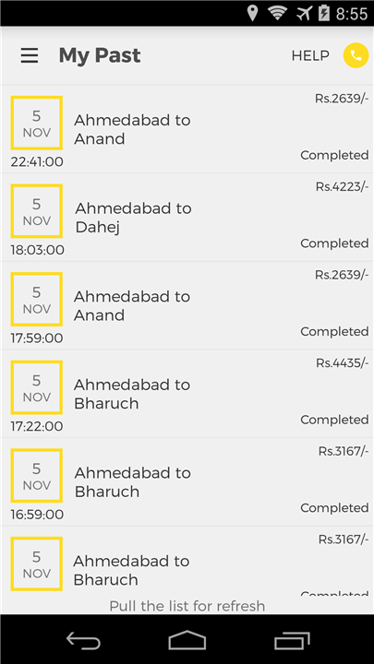This screenshot has width=374, height=664.
Task: Tap the Rs.4223/- fare amount
Action: pyautogui.click(x=342, y=186)
